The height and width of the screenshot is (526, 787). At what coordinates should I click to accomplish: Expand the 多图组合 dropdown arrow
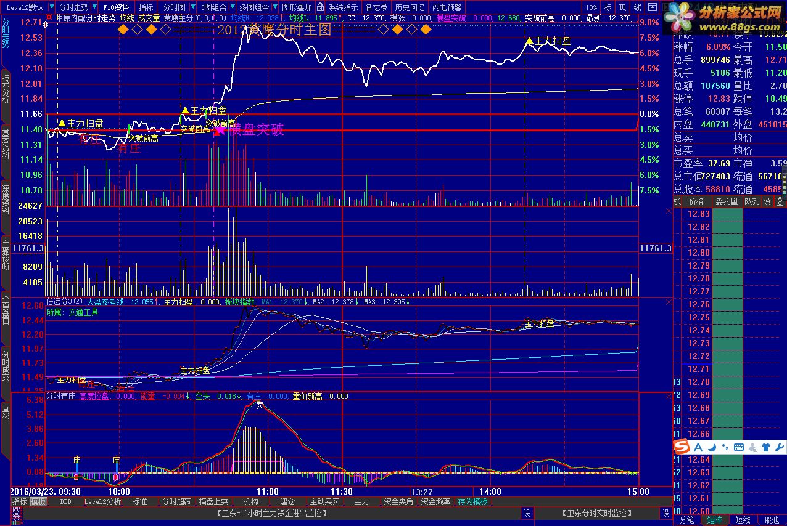point(275,7)
